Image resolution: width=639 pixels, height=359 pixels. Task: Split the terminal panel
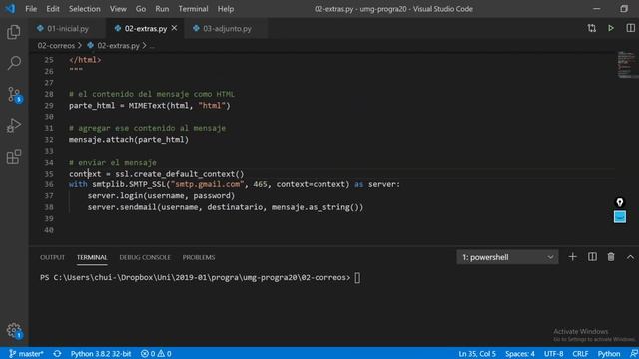[x=592, y=257]
